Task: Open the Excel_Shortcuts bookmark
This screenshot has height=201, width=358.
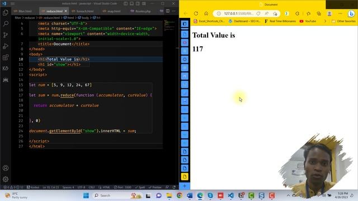Action: [x=209, y=21]
